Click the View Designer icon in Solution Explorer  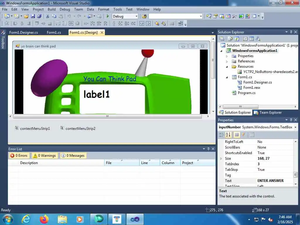coord(252,39)
